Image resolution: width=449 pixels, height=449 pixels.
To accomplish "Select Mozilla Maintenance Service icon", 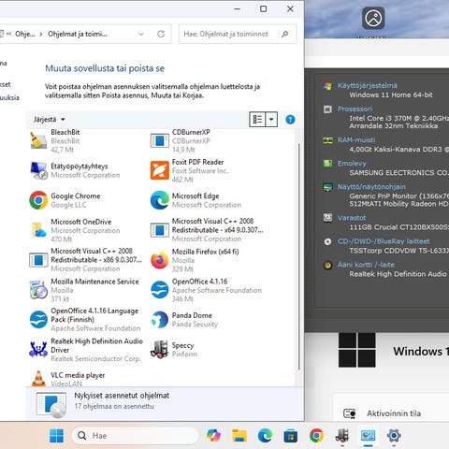I will [x=38, y=290].
